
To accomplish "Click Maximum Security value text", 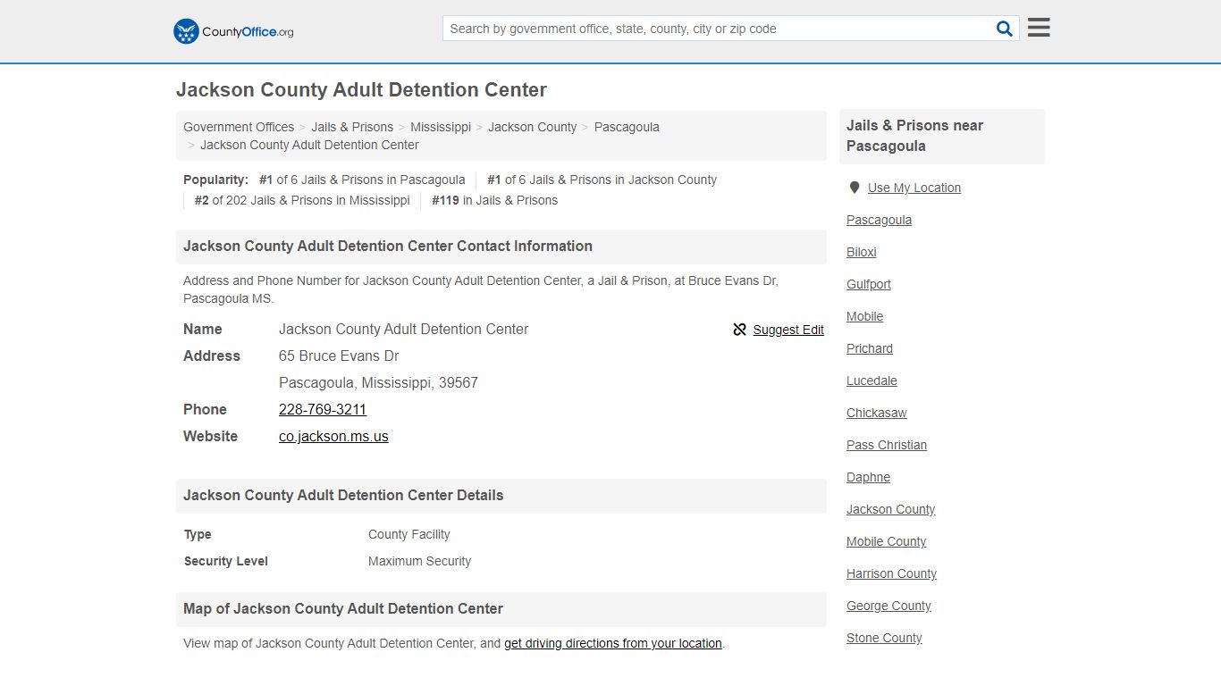I will click(x=419, y=561).
